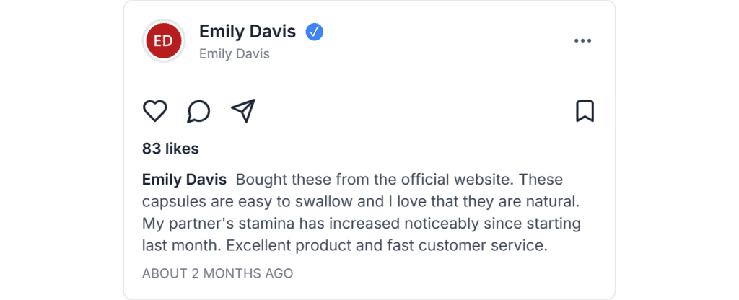The width and height of the screenshot is (739, 300).
Task: Click the "ABOUT 2 MONTHS AGO" timestamp
Action: pyautogui.click(x=218, y=274)
